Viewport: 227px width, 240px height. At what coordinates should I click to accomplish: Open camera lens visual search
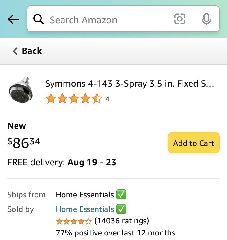pos(179,19)
